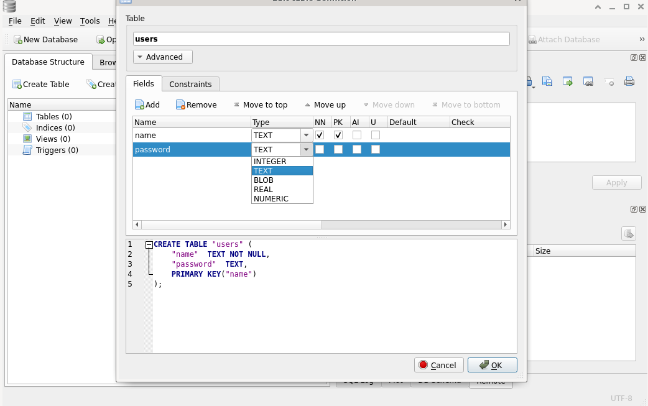Select NUMERIC from type list

282,199
